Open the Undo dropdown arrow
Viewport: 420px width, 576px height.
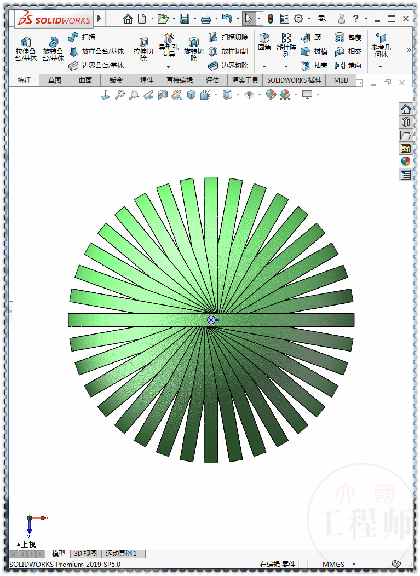238,19
